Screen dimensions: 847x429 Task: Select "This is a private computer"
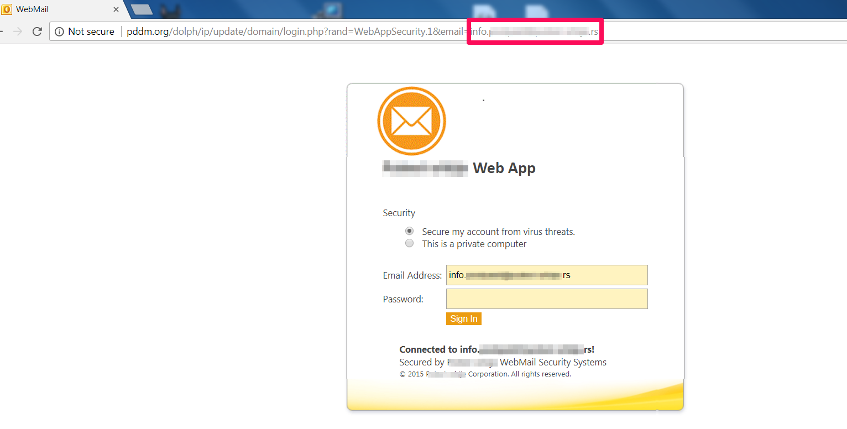point(409,243)
